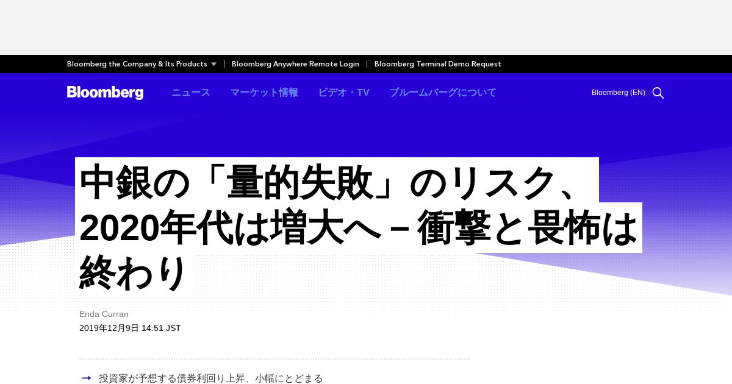
Task: Click the timestamp 2019年12月9日 14:51 JST
Action: [x=130, y=328]
